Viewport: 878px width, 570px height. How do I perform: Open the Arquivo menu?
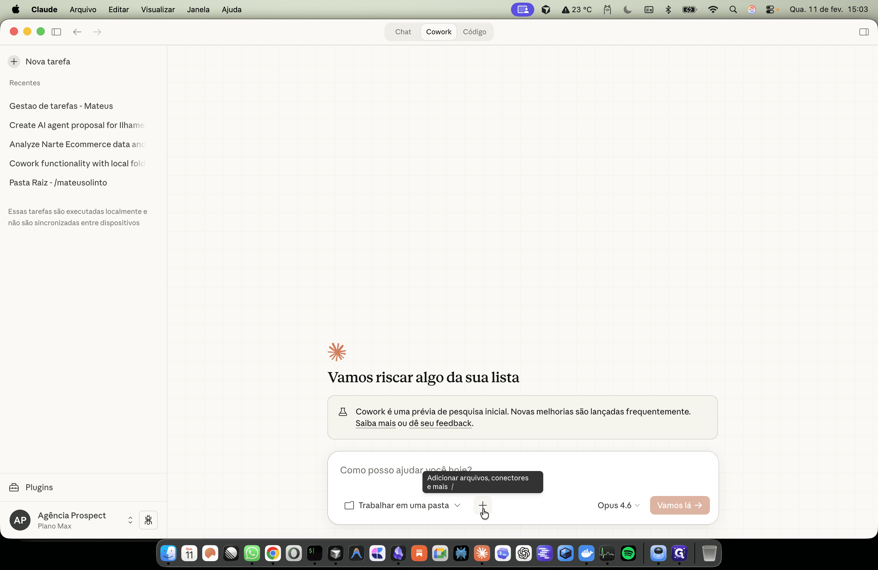(83, 10)
